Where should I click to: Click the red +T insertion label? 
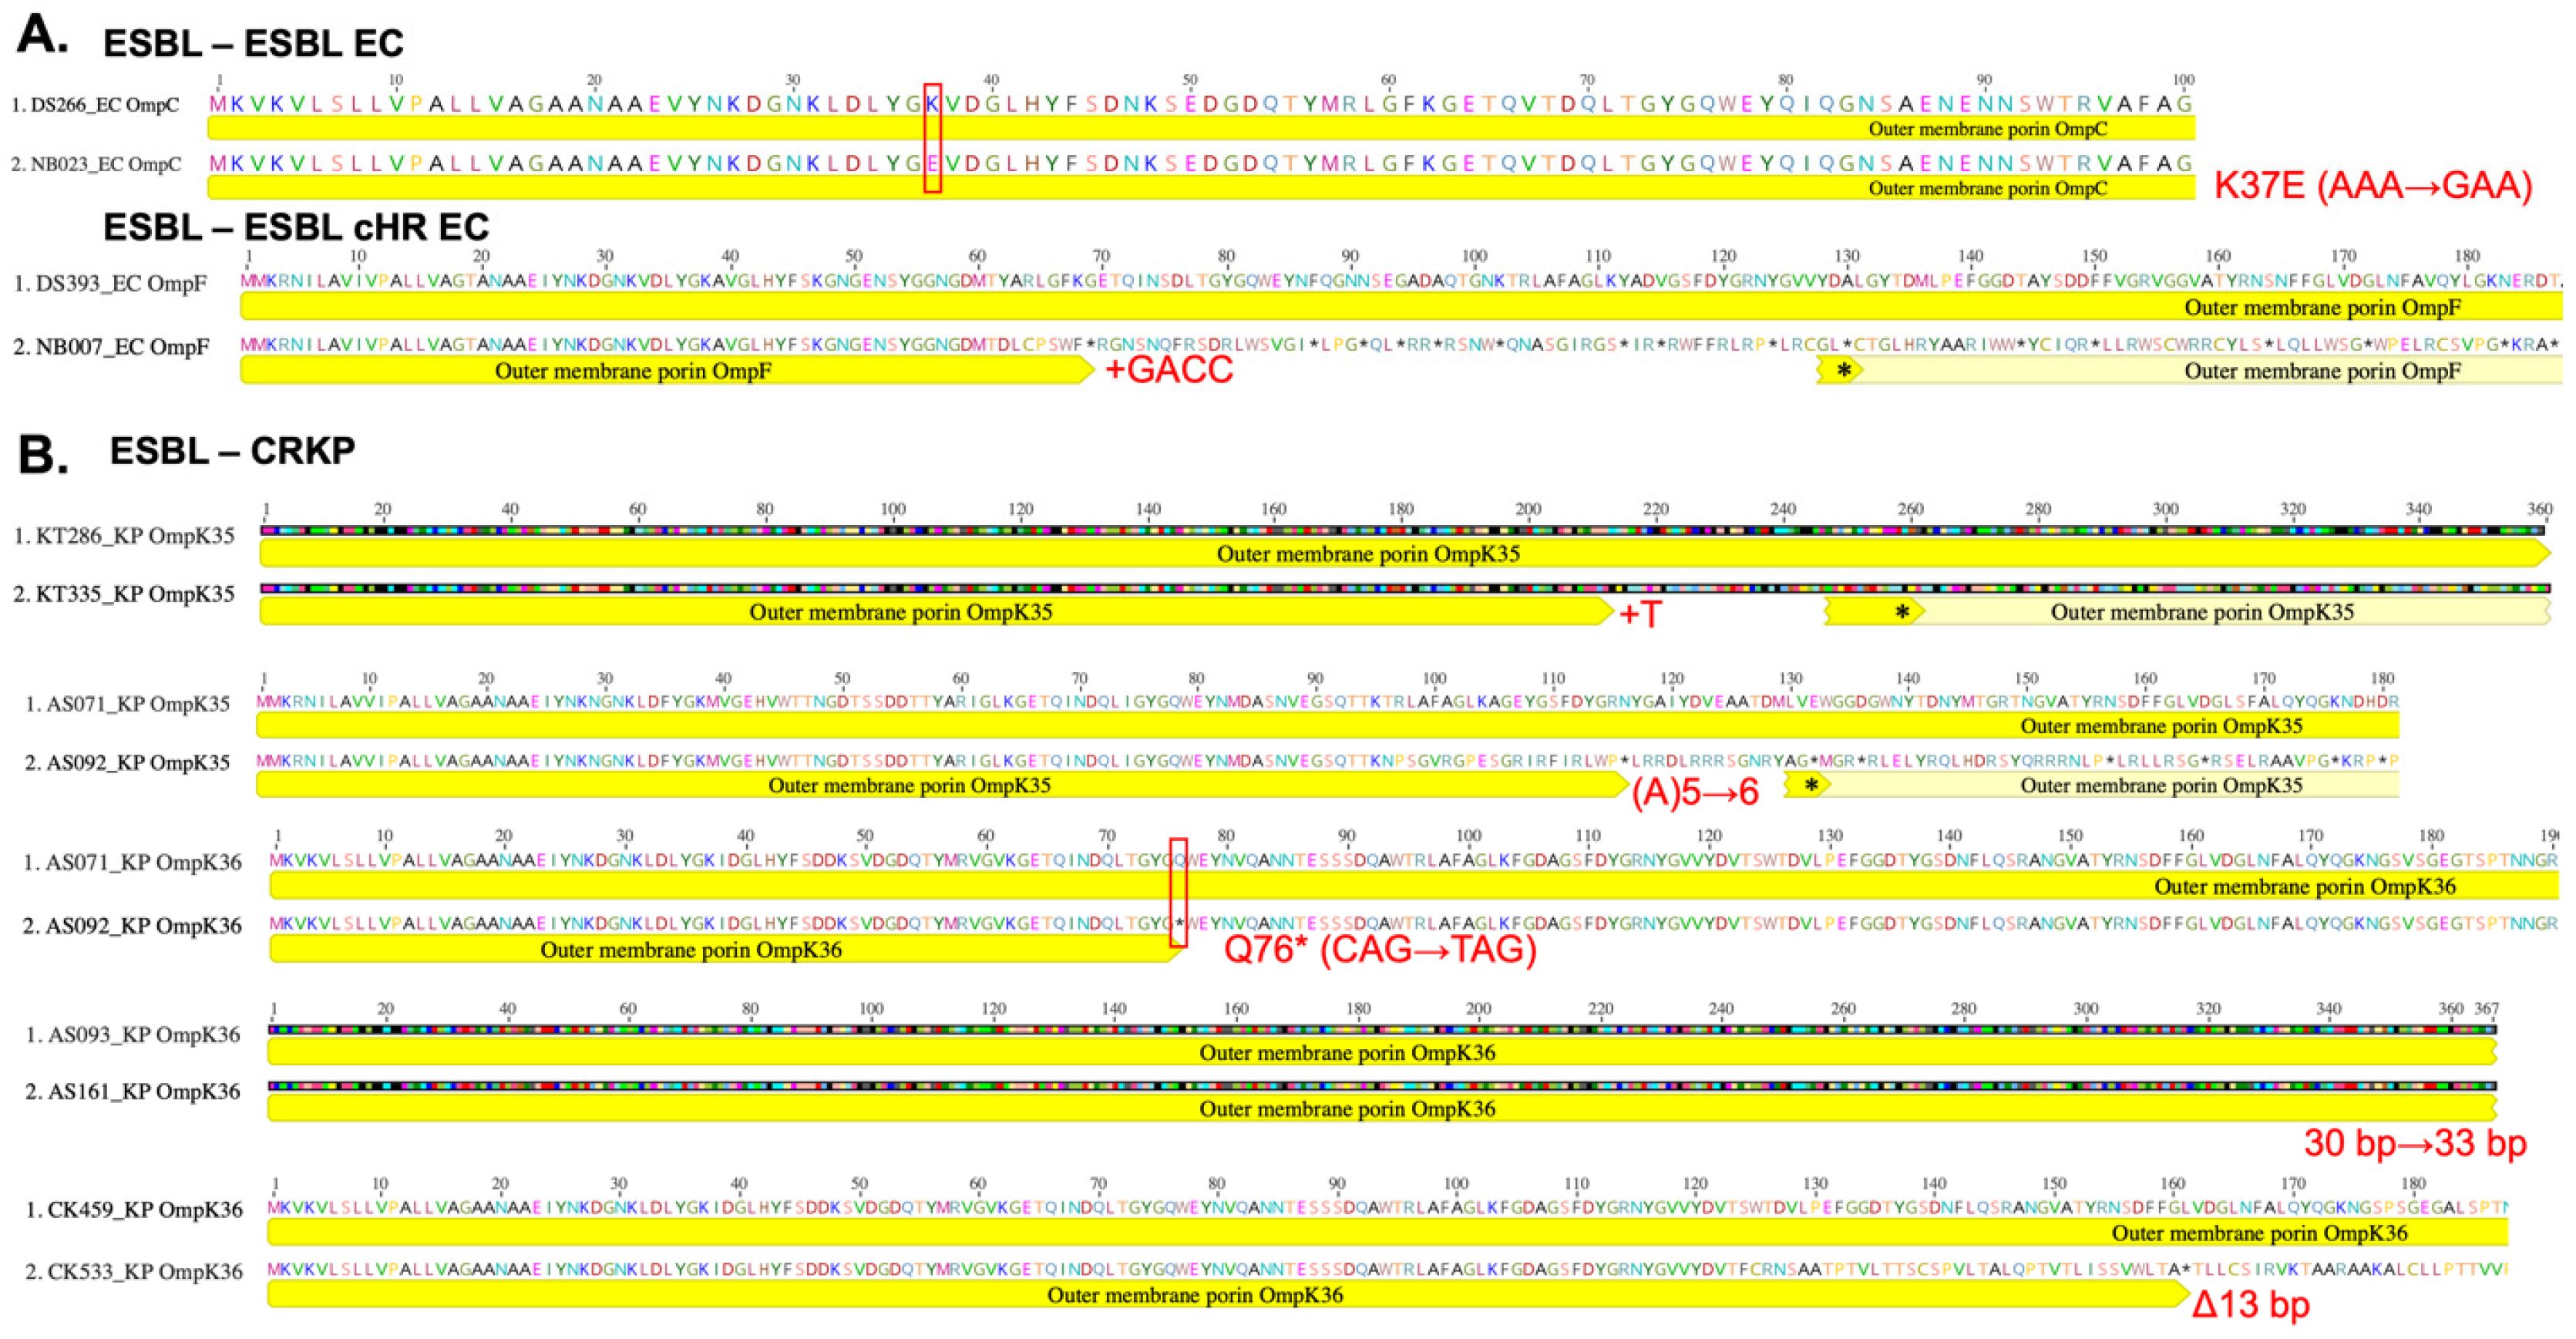point(1640,614)
